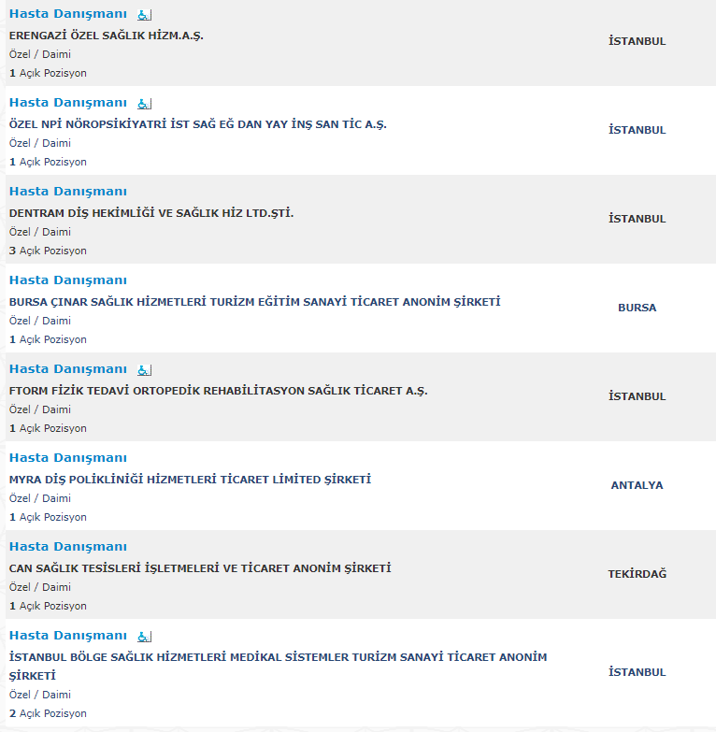The height and width of the screenshot is (732, 716).
Task: Click the wheelchair icon in the ÖZEL NPİ listing
Action: (x=144, y=104)
